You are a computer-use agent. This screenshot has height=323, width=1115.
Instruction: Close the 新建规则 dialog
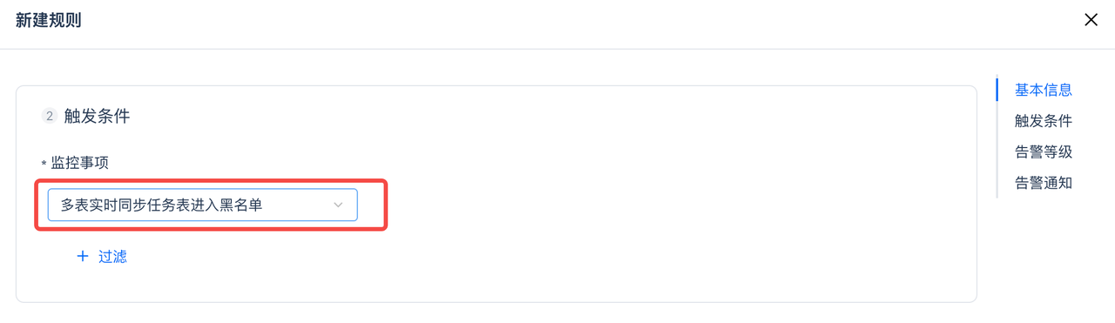pos(1091,20)
